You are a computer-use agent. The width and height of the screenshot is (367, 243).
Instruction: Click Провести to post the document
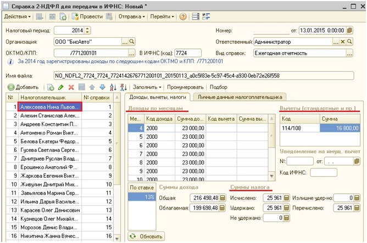coord(87,16)
